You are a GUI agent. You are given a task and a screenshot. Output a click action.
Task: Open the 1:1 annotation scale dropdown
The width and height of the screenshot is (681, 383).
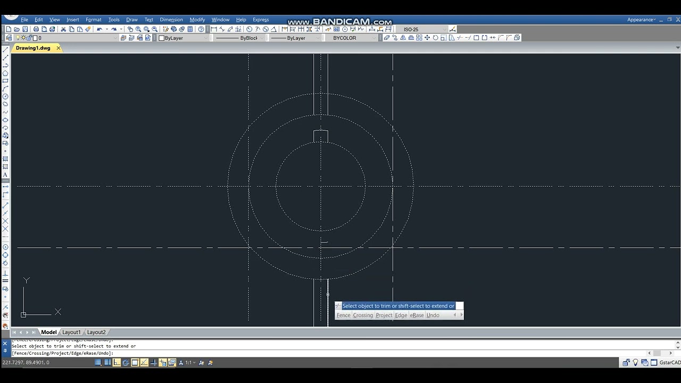point(190,362)
